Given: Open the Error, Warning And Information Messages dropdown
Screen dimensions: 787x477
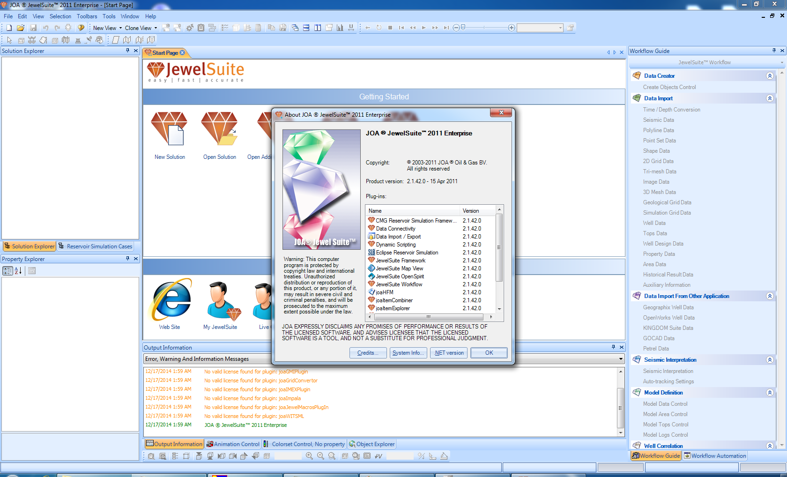Looking at the screenshot, I should (x=621, y=359).
